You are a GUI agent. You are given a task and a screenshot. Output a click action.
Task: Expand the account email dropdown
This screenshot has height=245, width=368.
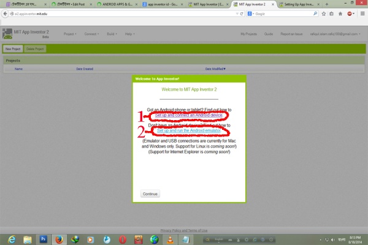point(335,34)
